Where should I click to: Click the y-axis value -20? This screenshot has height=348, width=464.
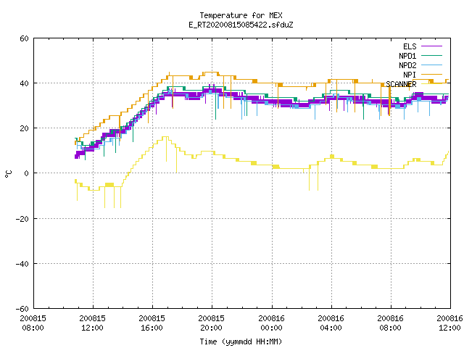[22, 219]
